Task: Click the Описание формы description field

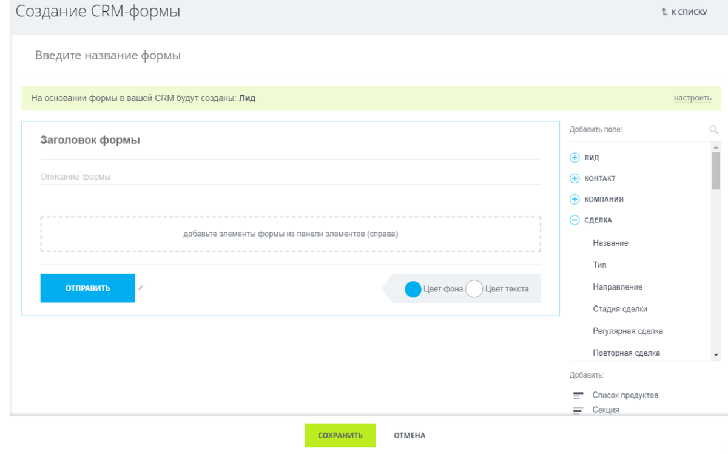Action: click(291, 177)
